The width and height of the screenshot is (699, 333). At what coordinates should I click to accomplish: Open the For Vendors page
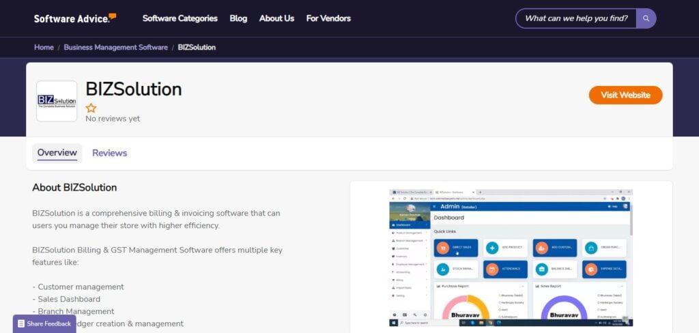coord(328,18)
